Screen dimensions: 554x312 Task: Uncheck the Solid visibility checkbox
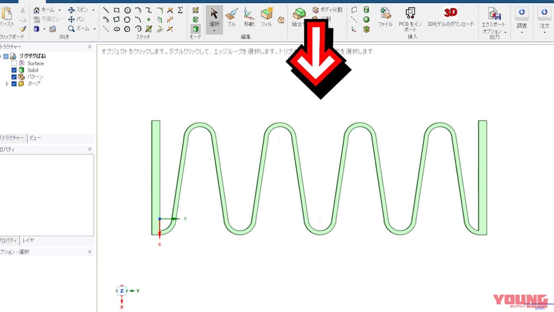click(14, 70)
